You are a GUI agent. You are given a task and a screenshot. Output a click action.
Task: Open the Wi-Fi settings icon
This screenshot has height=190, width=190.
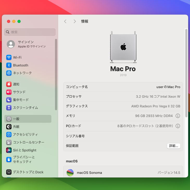click(9, 58)
